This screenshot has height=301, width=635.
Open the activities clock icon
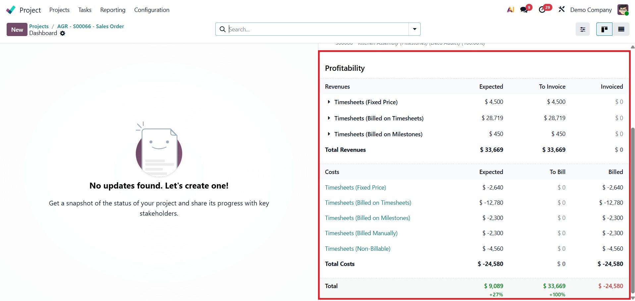point(542,10)
